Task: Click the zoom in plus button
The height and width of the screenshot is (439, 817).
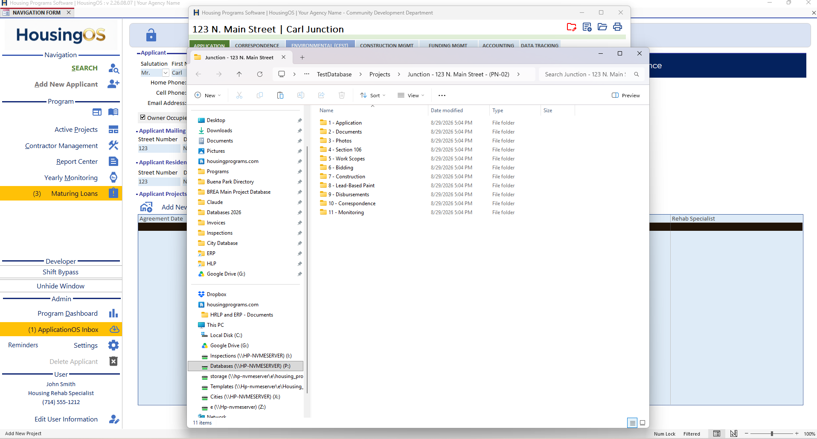Action: click(x=797, y=434)
